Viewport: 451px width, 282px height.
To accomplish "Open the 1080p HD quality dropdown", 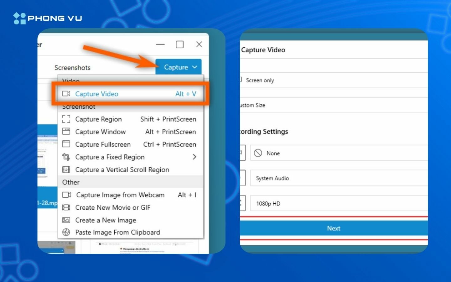I will [339, 203].
